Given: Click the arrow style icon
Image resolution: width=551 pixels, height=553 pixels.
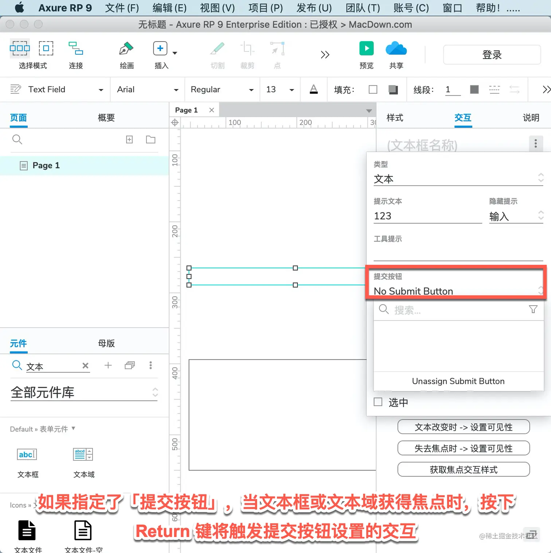Looking at the screenshot, I should click(x=515, y=89).
